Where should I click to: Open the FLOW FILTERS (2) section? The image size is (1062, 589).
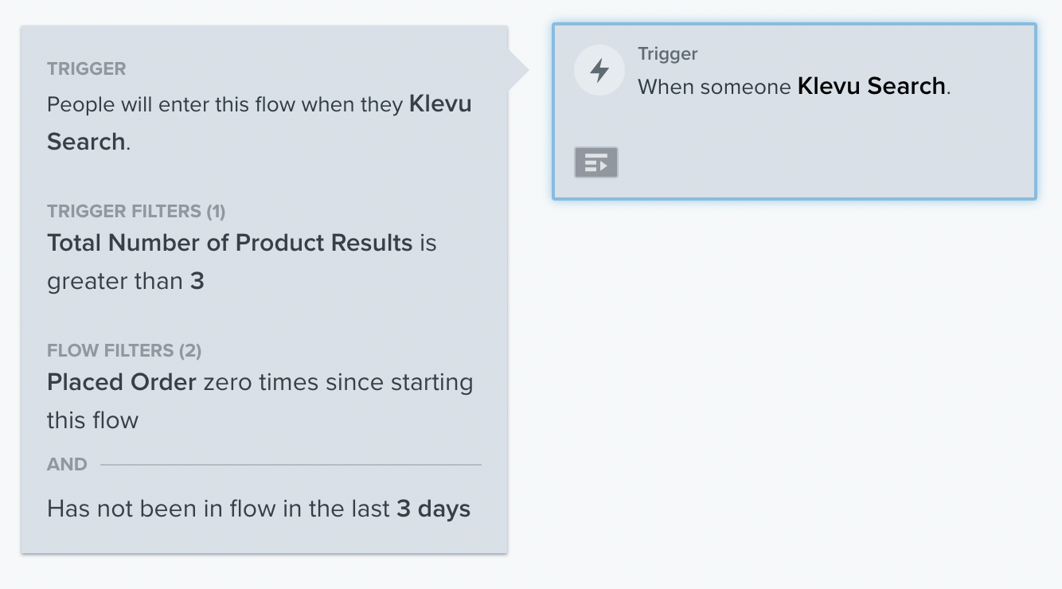(124, 350)
